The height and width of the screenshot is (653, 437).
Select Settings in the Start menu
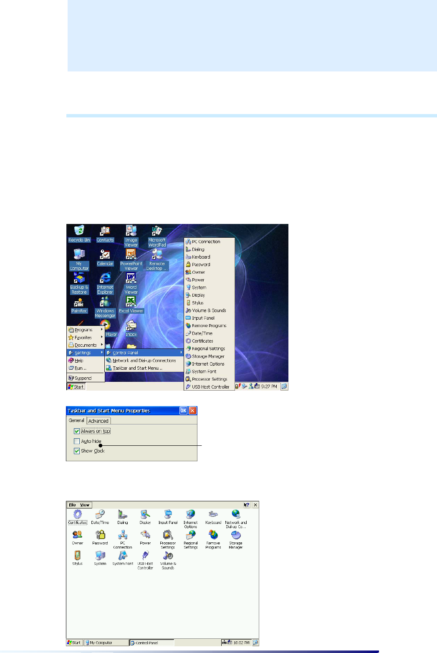point(86,353)
